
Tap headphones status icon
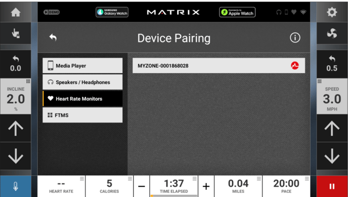(x=279, y=12)
